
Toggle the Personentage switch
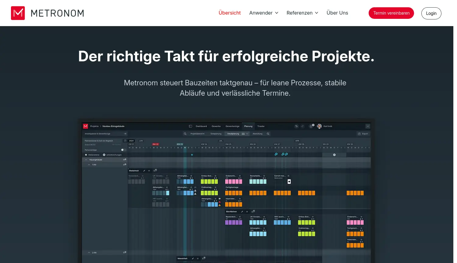pyautogui.click(x=123, y=150)
